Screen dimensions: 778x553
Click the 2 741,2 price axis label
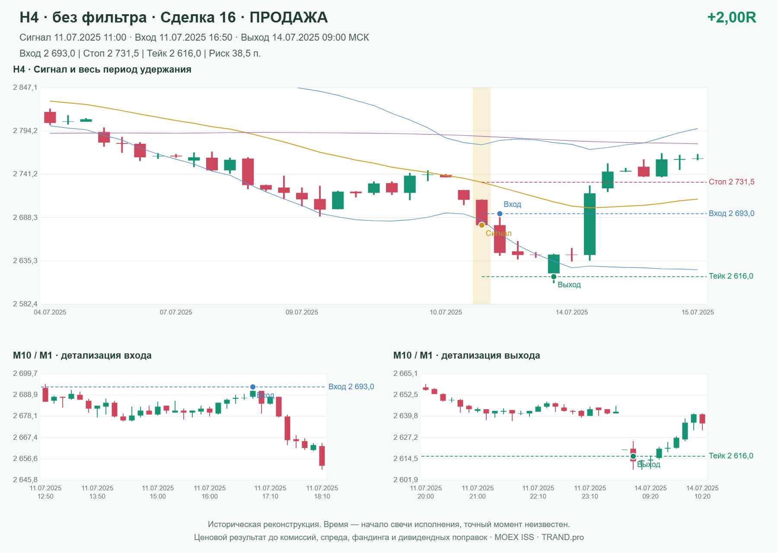pos(25,174)
